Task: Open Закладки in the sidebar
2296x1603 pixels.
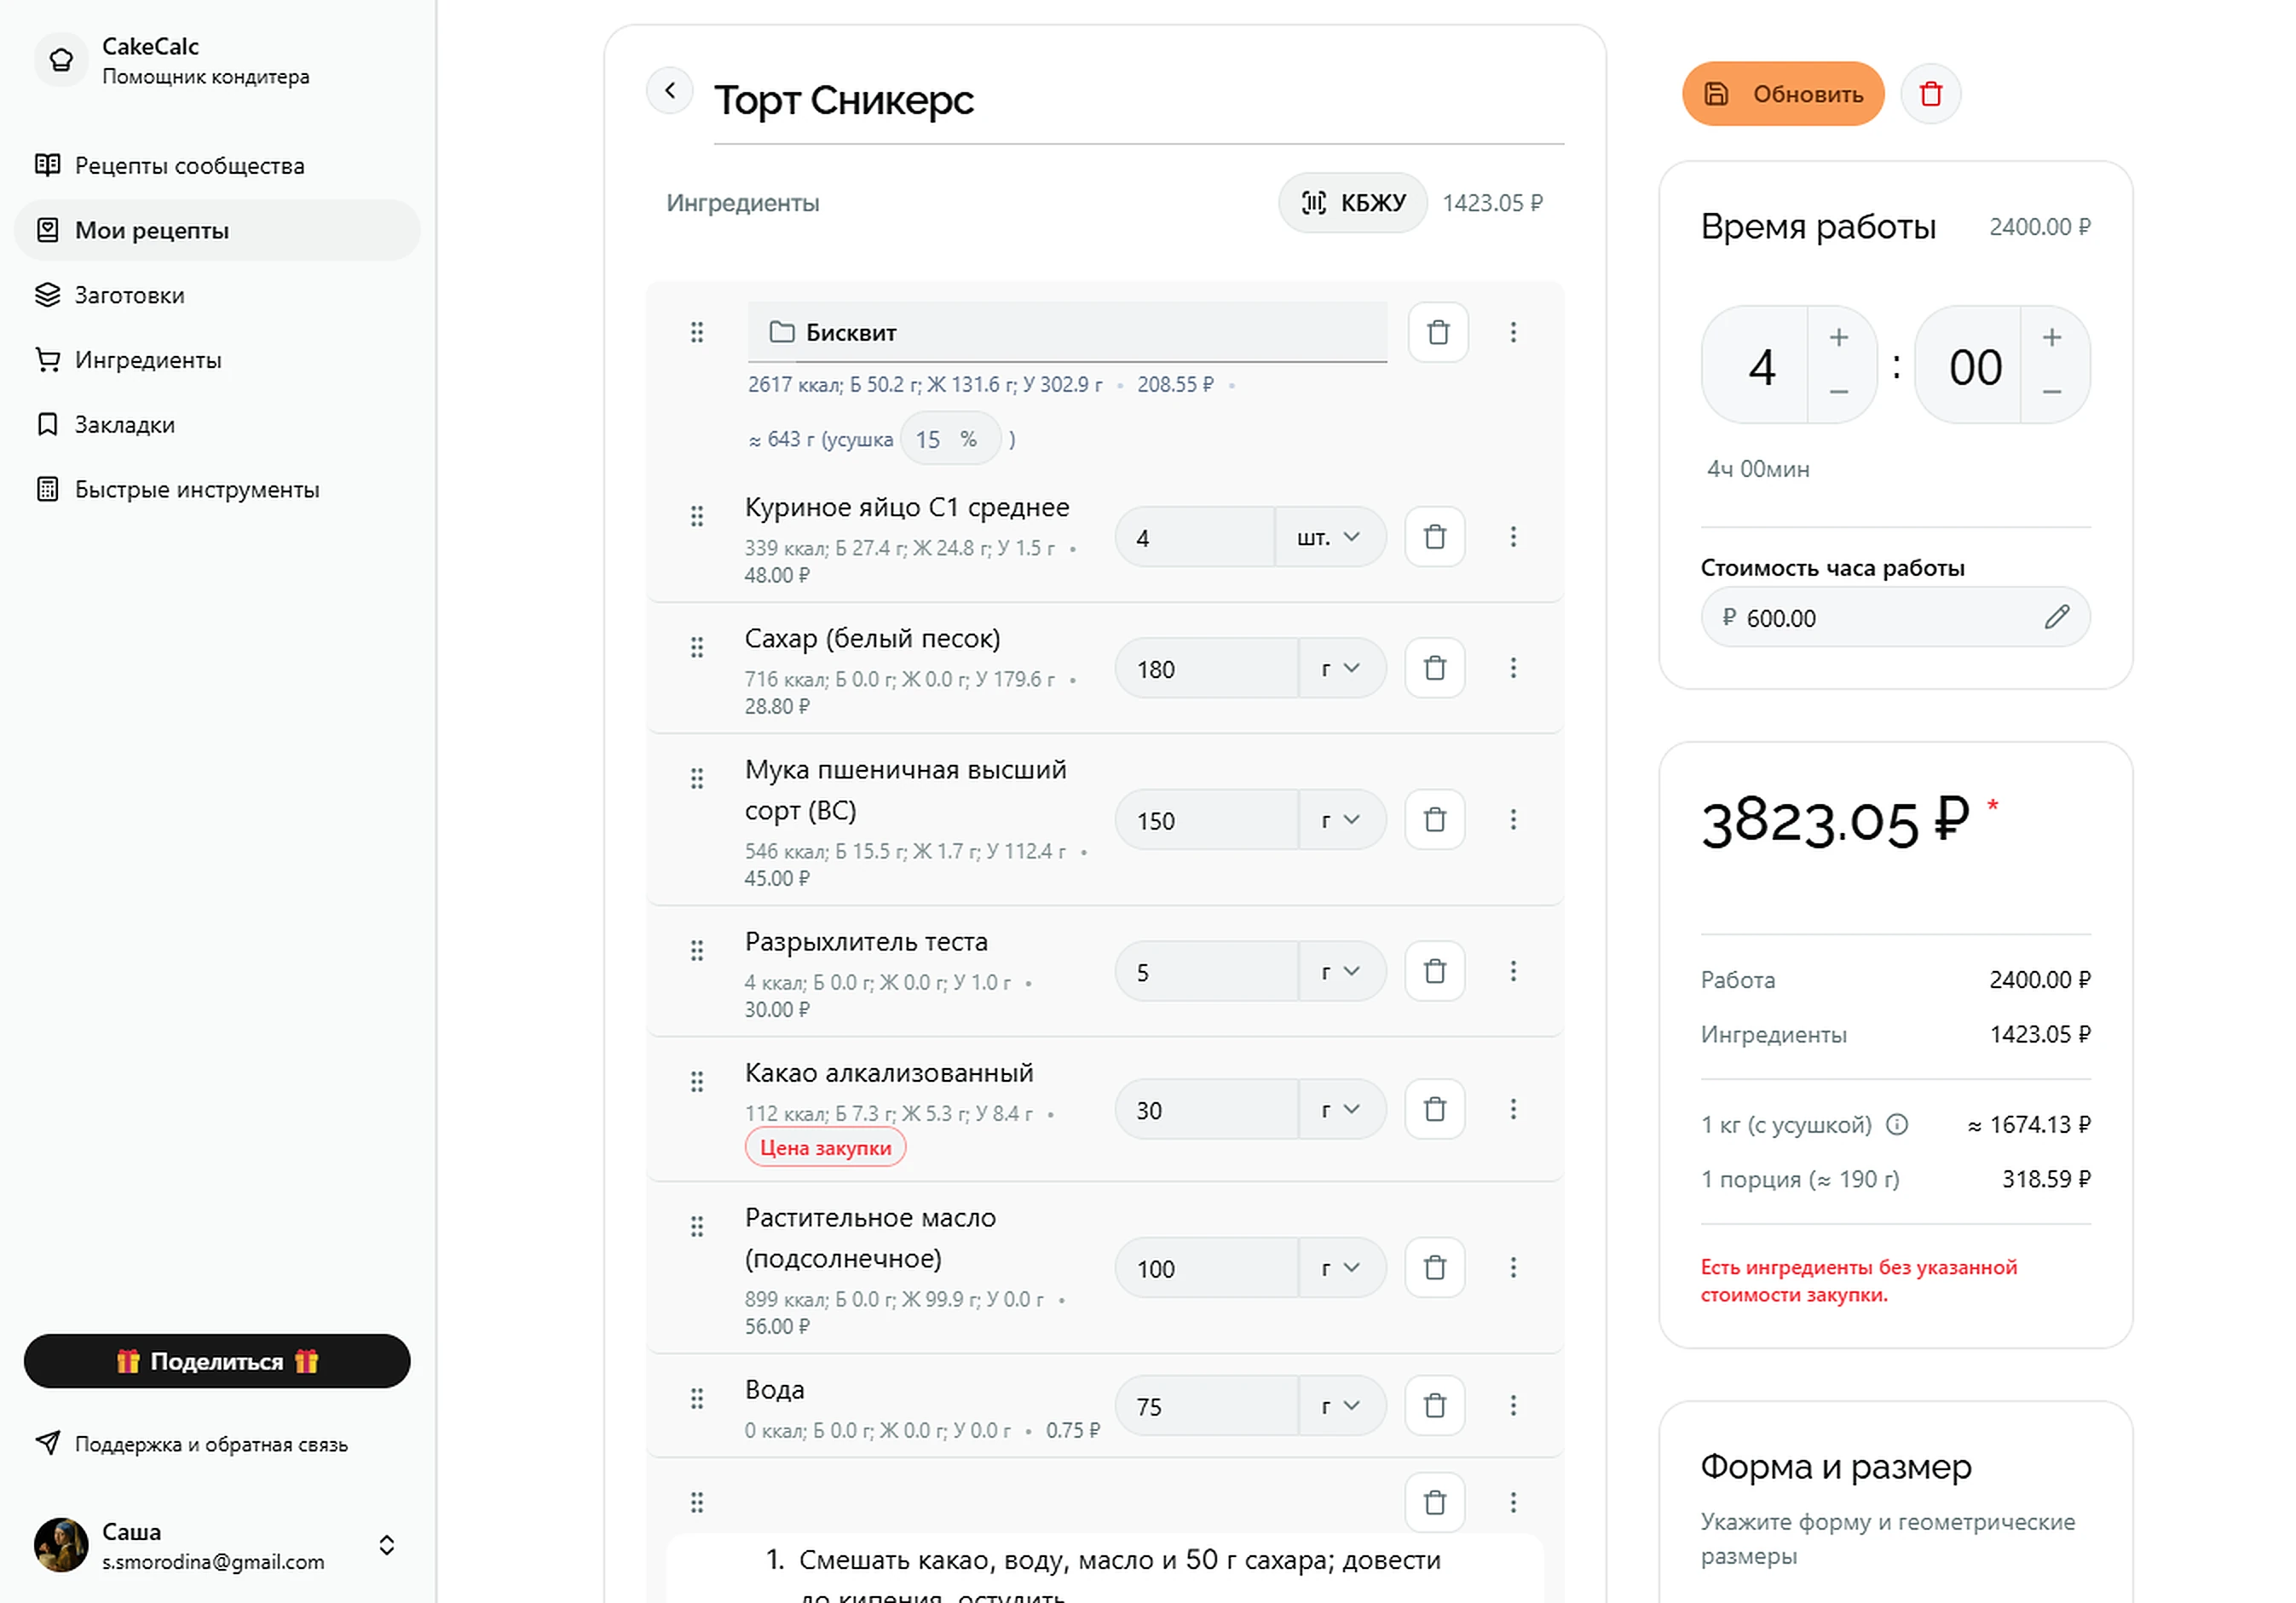Action: pos(217,425)
